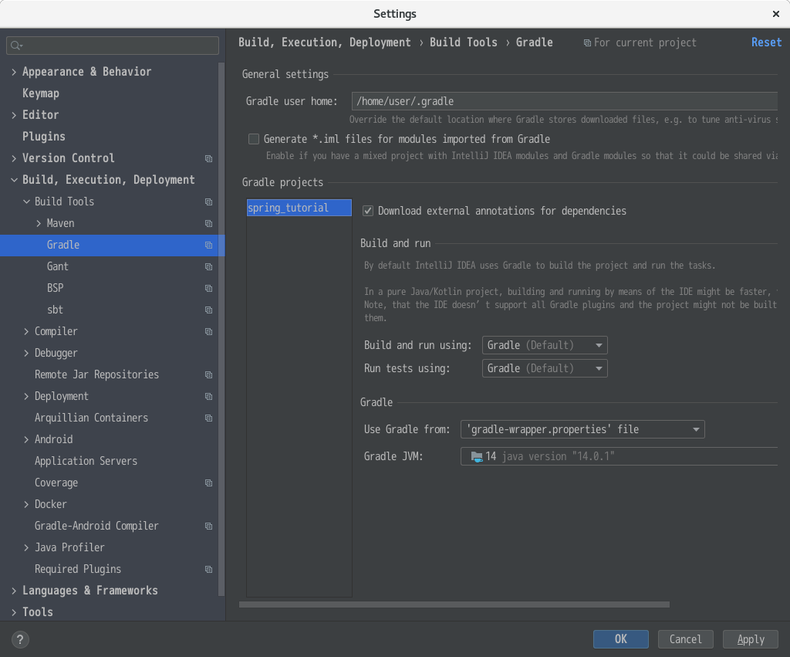Enable Generate *.iml files checkbox
Screen dimensions: 790x657
254,139
